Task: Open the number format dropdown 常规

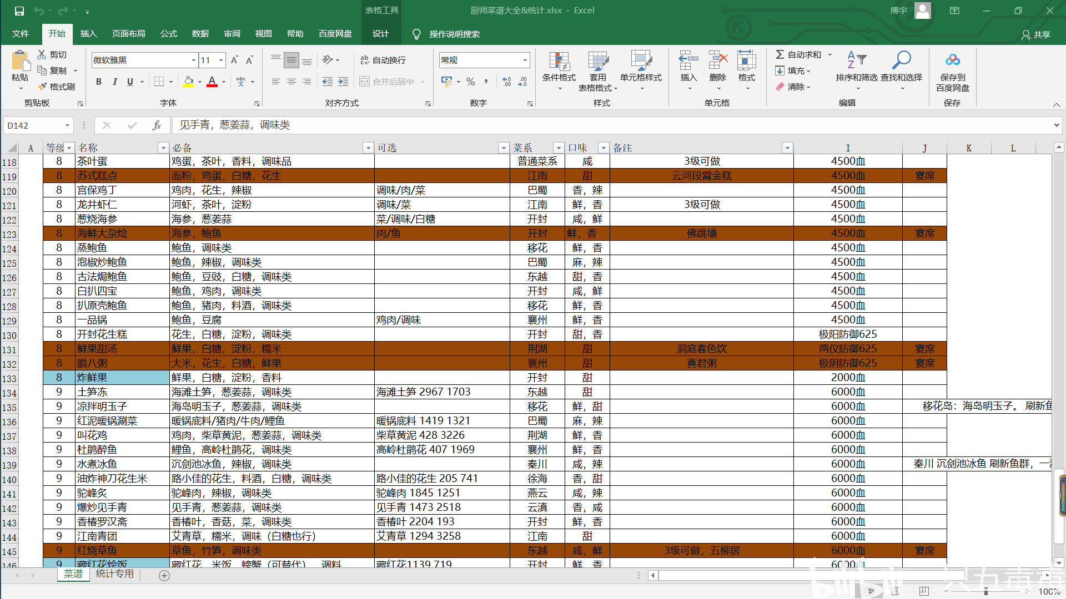Action: [x=525, y=60]
